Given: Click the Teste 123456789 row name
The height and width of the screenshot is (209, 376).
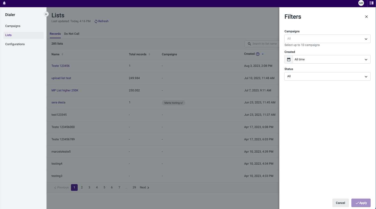Looking at the screenshot, I should pos(63,139).
